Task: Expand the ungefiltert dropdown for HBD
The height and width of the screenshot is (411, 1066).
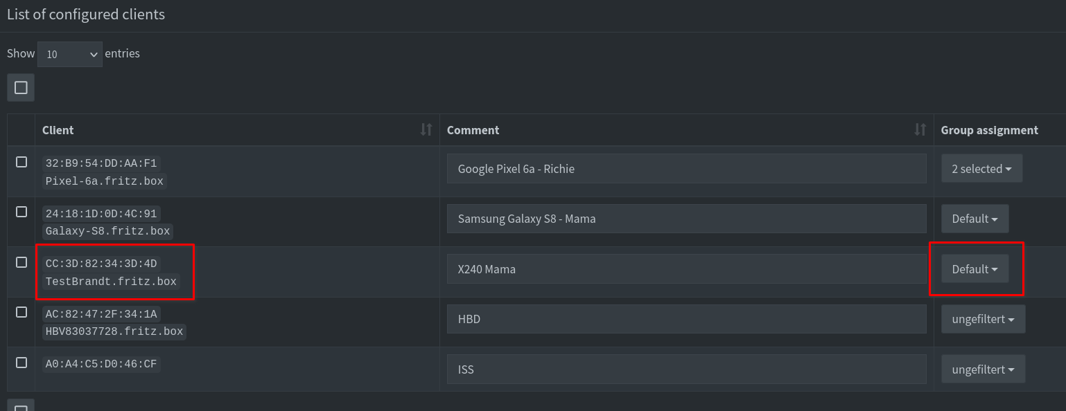Action: 983,319
